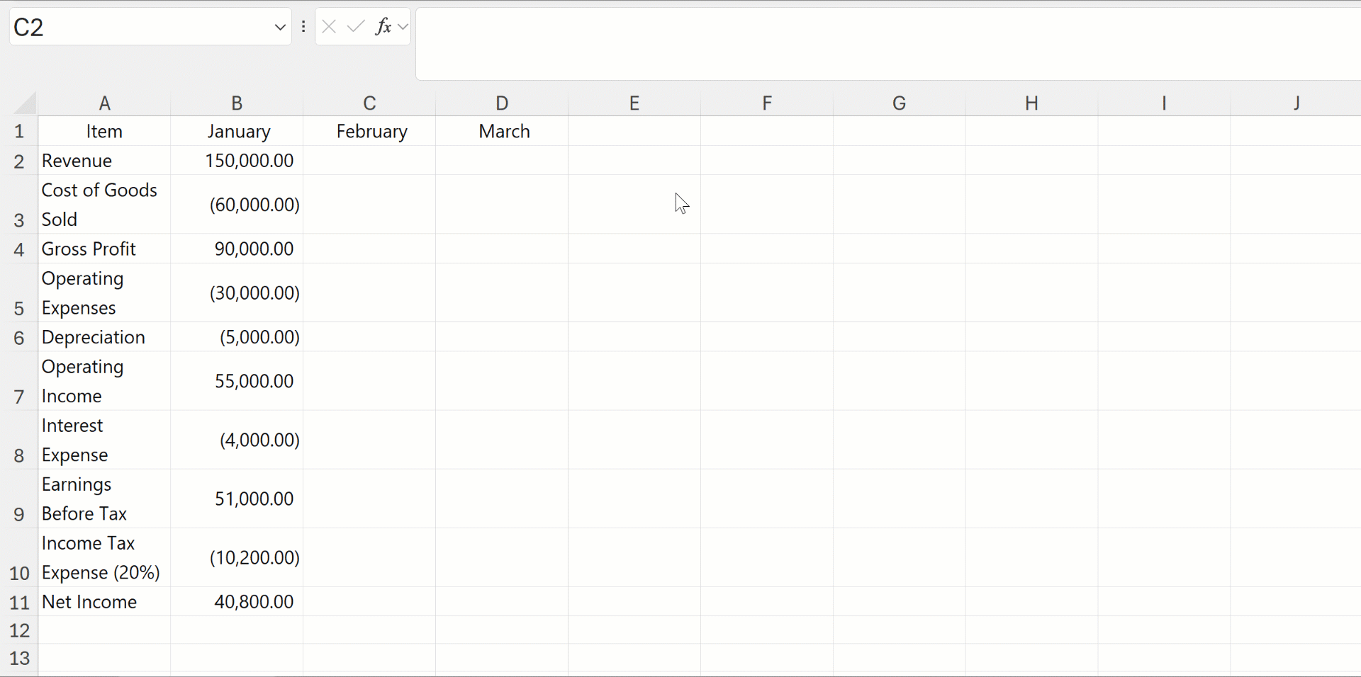
Task: Select the Net Income value 40,800.00
Action: (237, 602)
